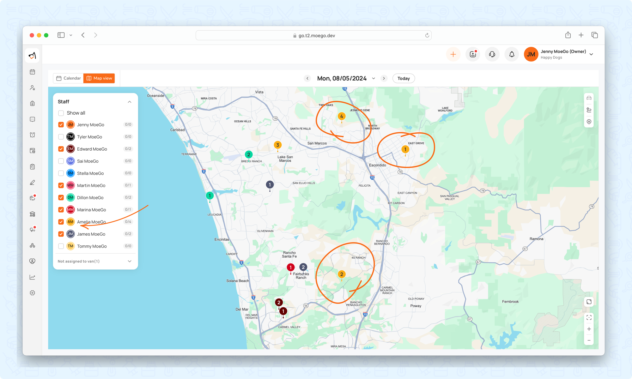Open the date picker dropdown arrow
This screenshot has width=632, height=379.
tap(374, 78)
